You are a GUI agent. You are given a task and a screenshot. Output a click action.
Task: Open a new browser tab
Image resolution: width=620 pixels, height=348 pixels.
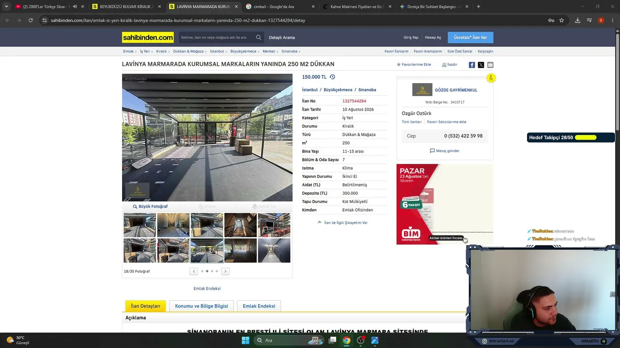(479, 7)
